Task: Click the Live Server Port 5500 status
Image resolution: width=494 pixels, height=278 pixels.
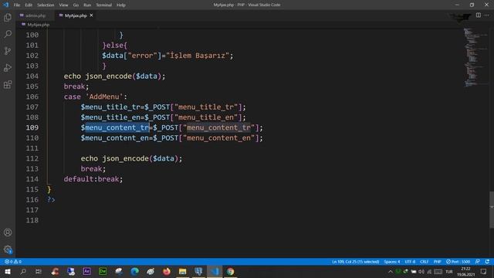Action: pos(458,262)
